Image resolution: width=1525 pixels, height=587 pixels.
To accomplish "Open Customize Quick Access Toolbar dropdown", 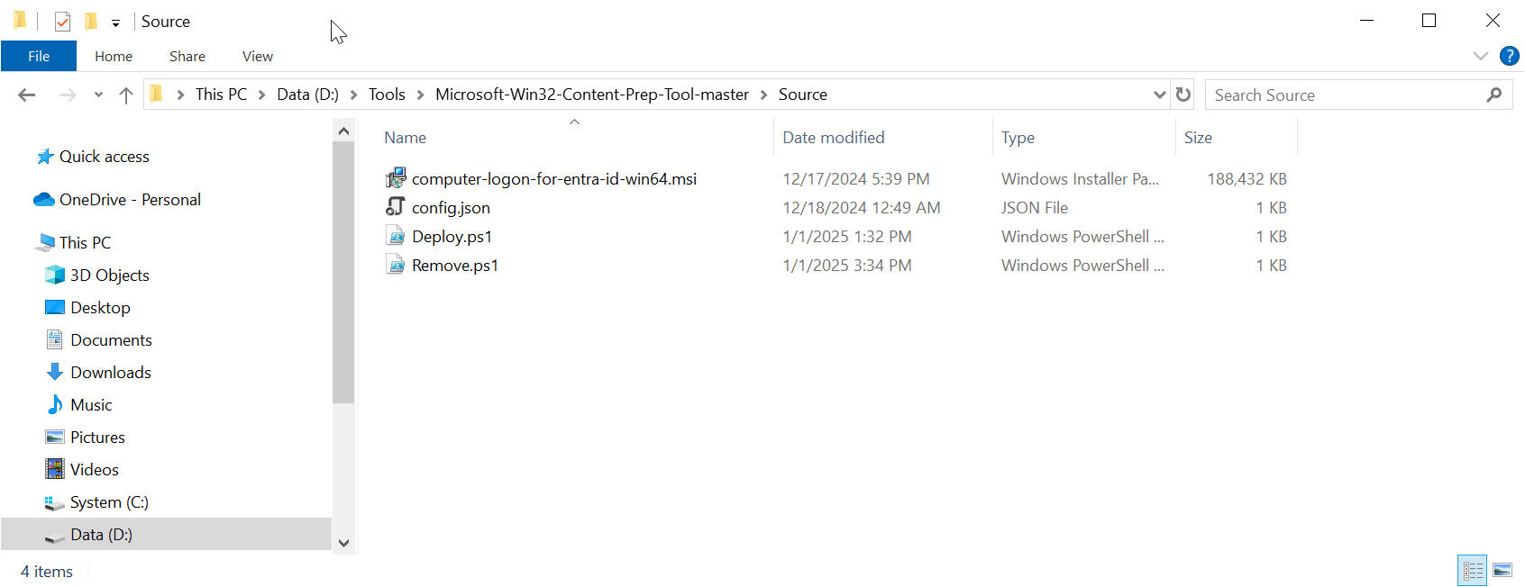I will point(115,23).
